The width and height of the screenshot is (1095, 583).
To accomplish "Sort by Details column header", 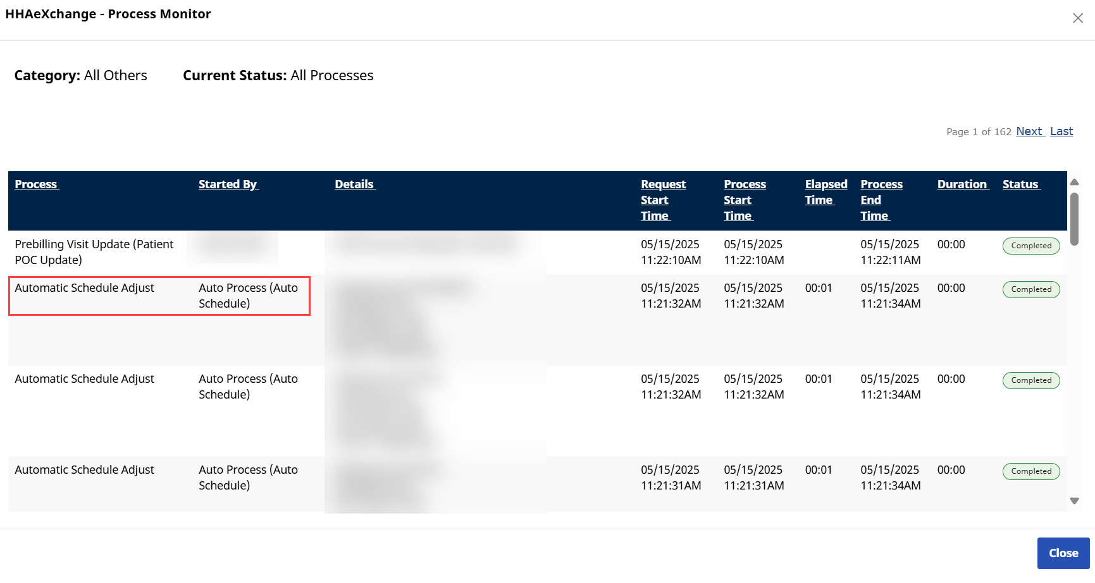I will pos(354,184).
